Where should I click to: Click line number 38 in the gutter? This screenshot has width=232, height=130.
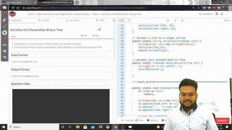122,72
